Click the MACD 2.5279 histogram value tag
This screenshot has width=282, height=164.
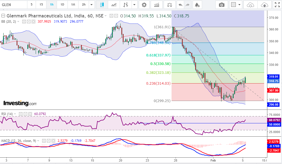pos(274,142)
